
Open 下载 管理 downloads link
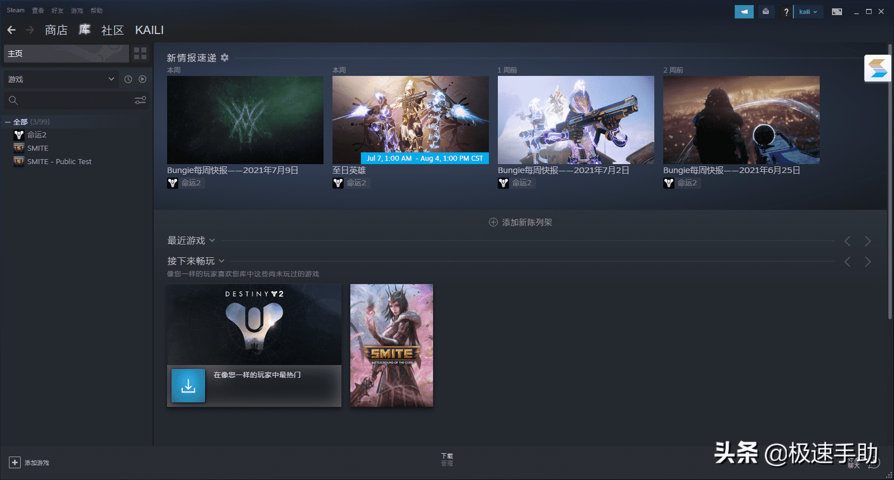pyautogui.click(x=447, y=459)
